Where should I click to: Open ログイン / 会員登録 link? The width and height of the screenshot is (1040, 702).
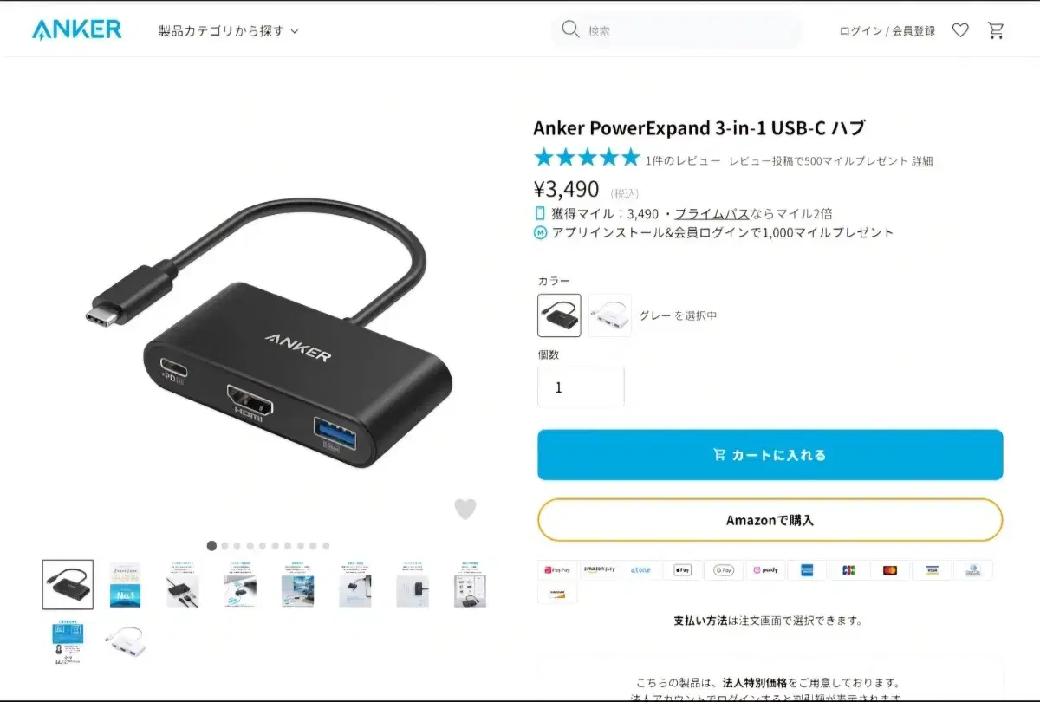[887, 30]
